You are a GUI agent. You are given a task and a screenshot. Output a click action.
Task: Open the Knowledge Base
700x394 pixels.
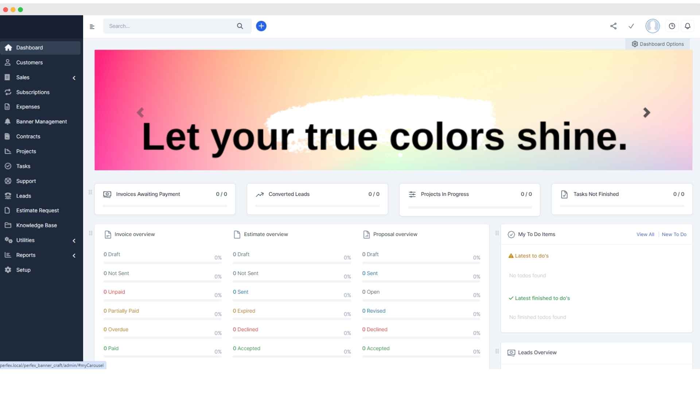[36, 225]
